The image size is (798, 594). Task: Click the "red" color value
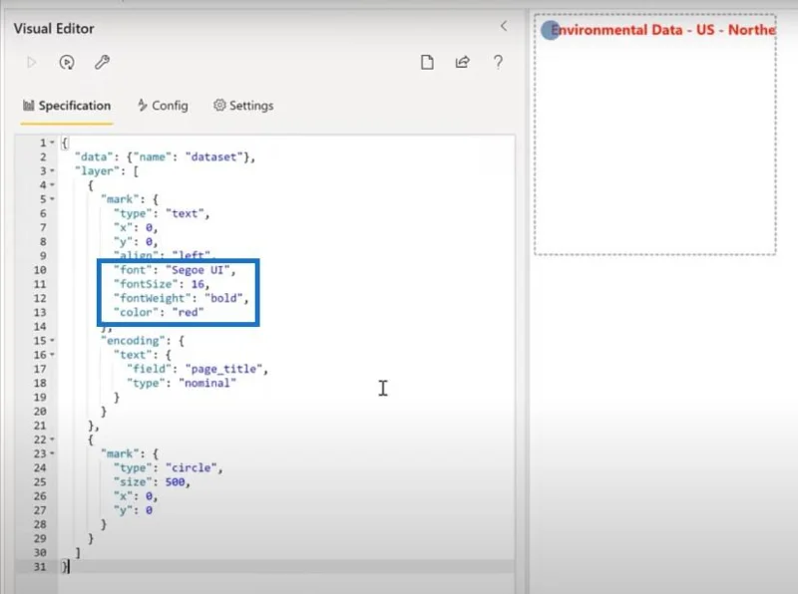coord(188,312)
